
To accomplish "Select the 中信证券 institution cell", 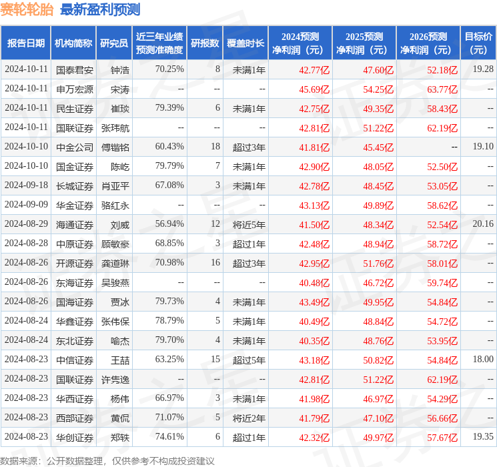I will click(x=75, y=360).
